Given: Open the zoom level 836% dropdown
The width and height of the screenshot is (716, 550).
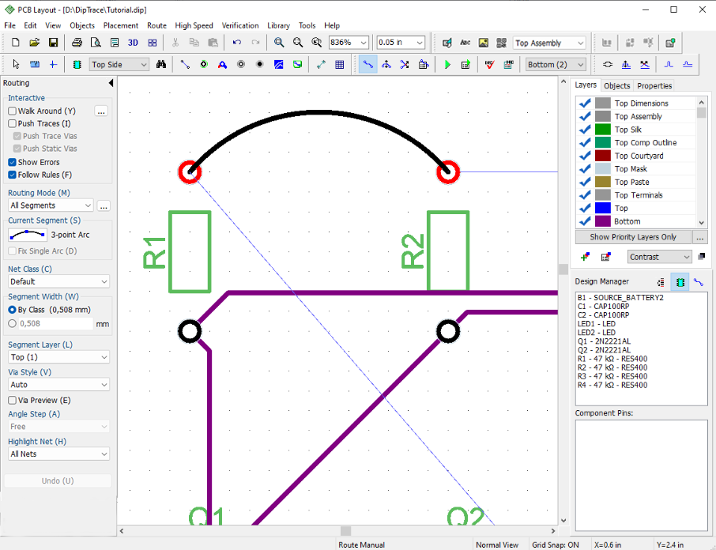Looking at the screenshot, I should 364,43.
